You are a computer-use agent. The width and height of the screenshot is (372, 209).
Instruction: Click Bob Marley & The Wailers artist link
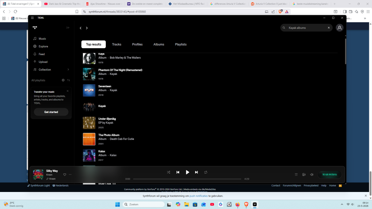click(125, 58)
